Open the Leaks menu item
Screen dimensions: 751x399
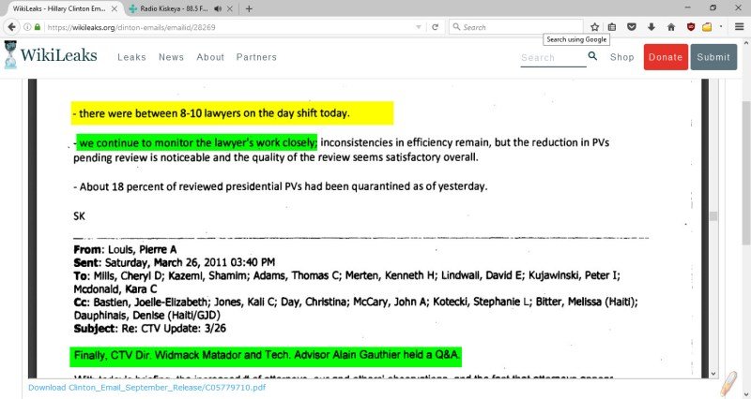131,57
